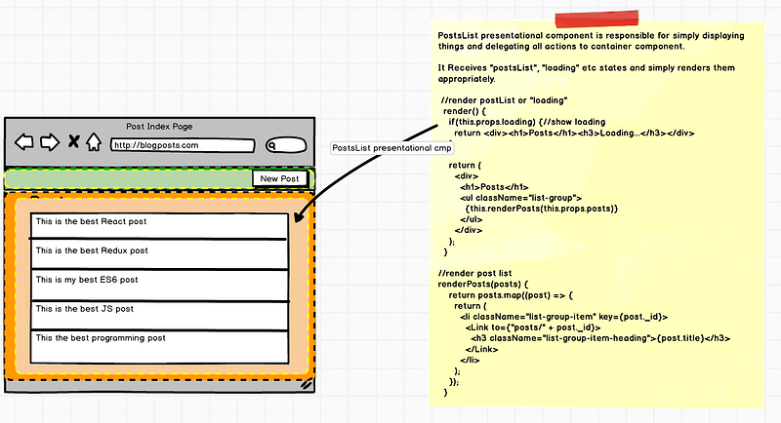Click the browser back arrow icon

pyautogui.click(x=23, y=142)
